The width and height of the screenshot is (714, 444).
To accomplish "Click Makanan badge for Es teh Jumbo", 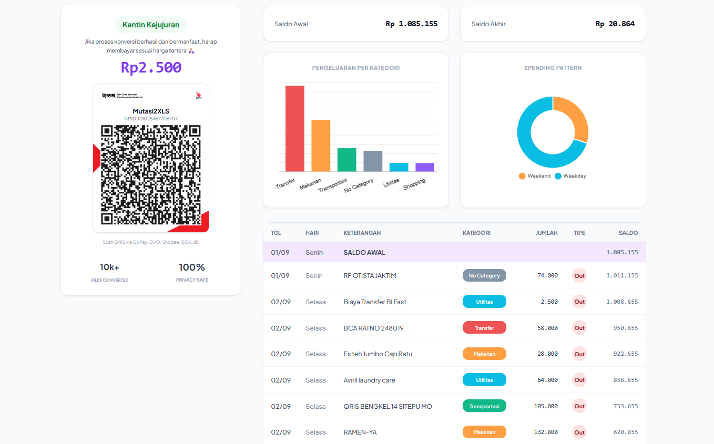I will tap(484, 354).
